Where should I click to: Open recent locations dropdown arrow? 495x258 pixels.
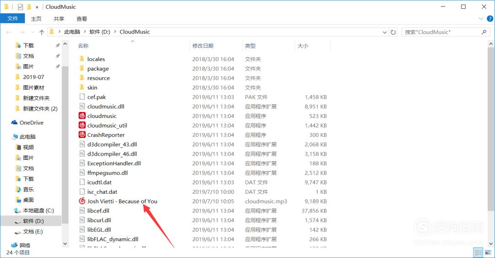click(x=33, y=32)
